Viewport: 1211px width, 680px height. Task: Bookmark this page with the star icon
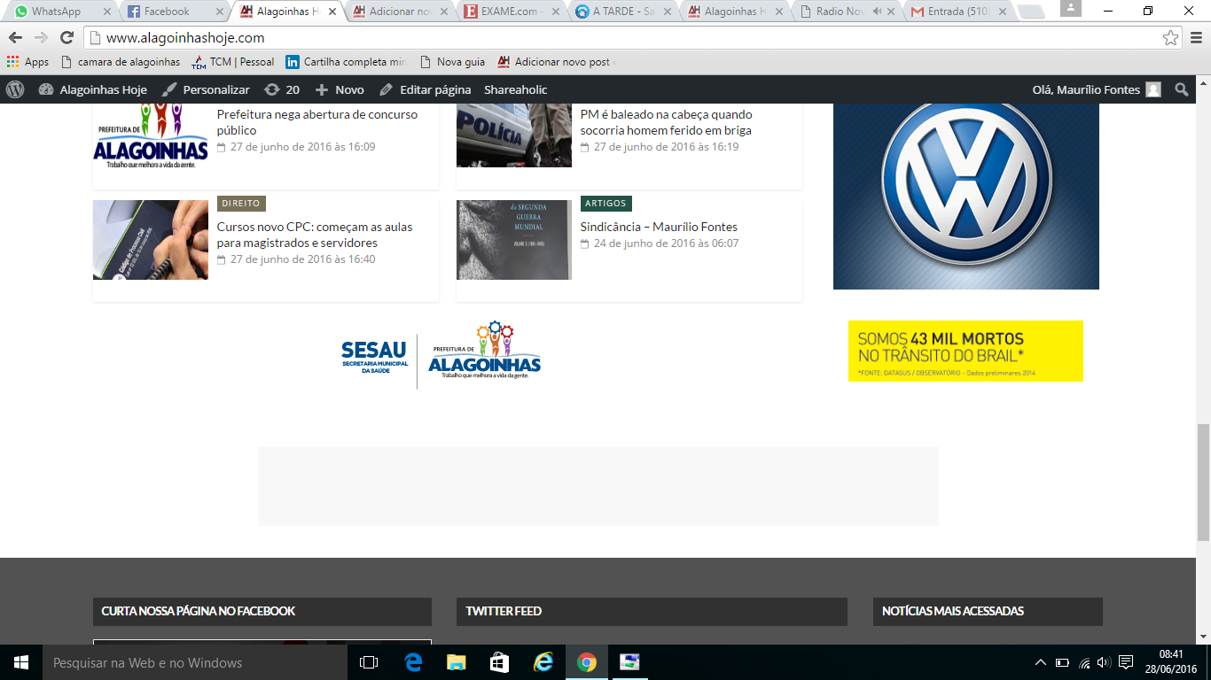click(x=1170, y=38)
